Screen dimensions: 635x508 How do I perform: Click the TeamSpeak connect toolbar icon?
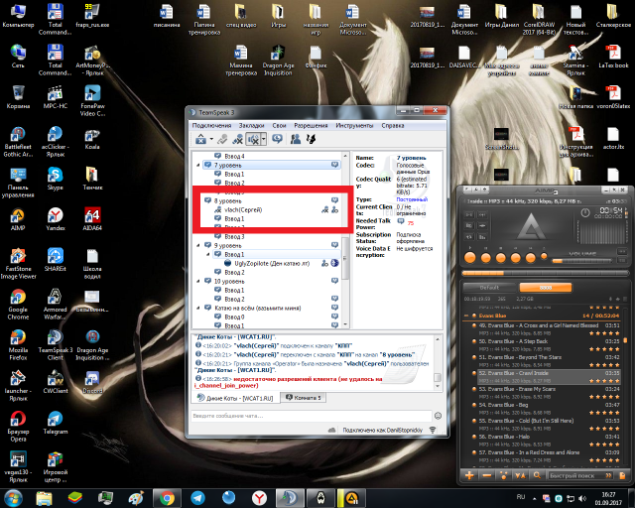tap(200, 140)
